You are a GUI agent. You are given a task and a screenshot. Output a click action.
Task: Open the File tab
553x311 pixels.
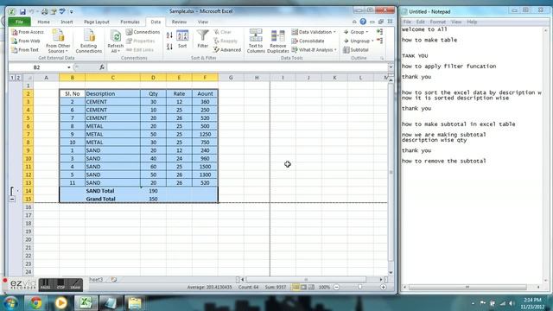(x=19, y=22)
